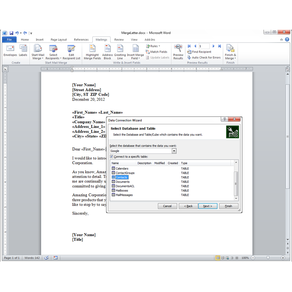Click Cancel in the wizard
This screenshot has height=292, width=292.
point(167,206)
